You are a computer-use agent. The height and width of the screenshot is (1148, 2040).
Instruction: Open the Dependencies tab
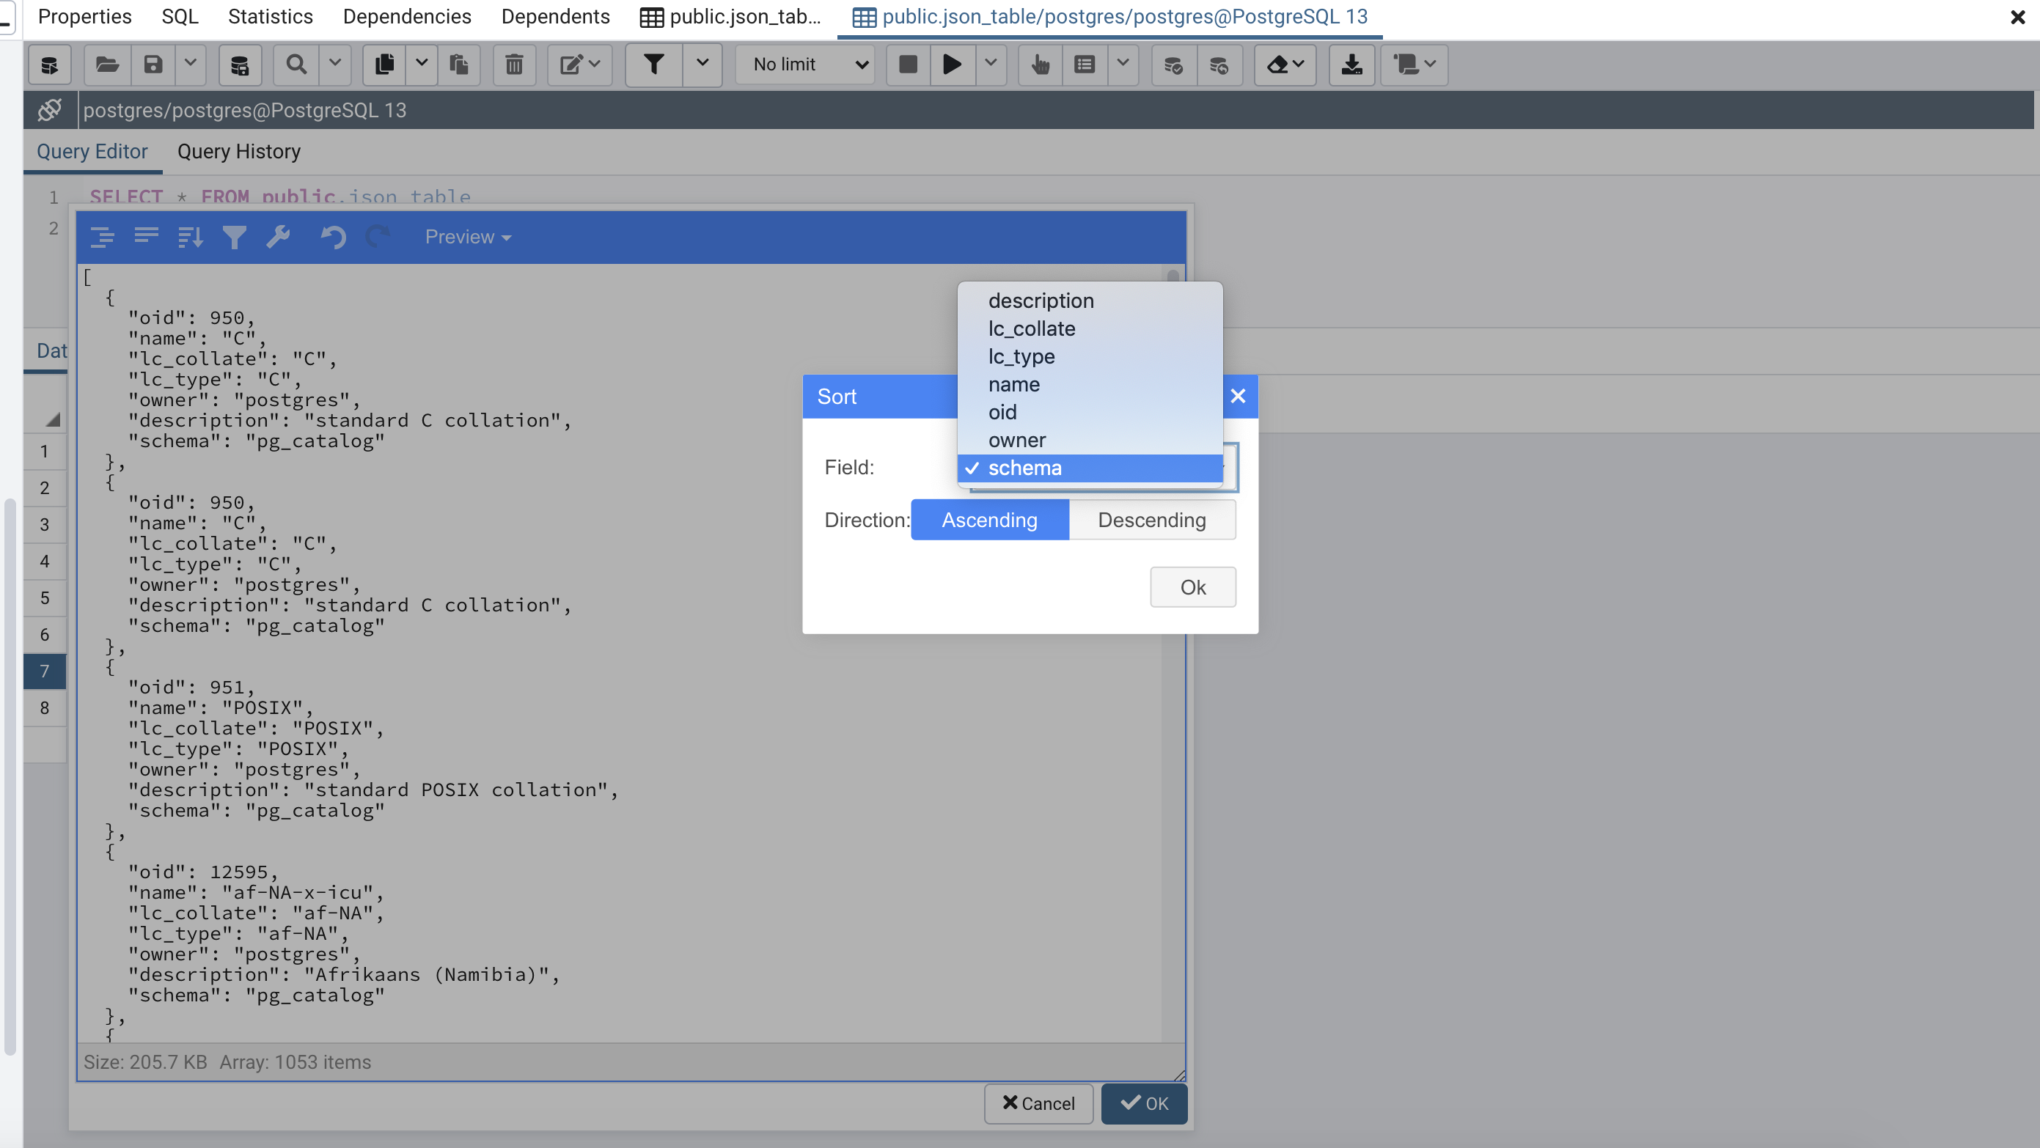(x=406, y=17)
